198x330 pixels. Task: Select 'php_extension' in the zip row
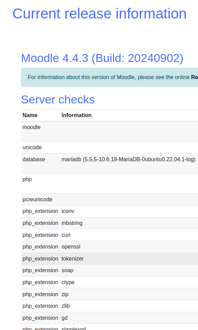click(x=40, y=294)
